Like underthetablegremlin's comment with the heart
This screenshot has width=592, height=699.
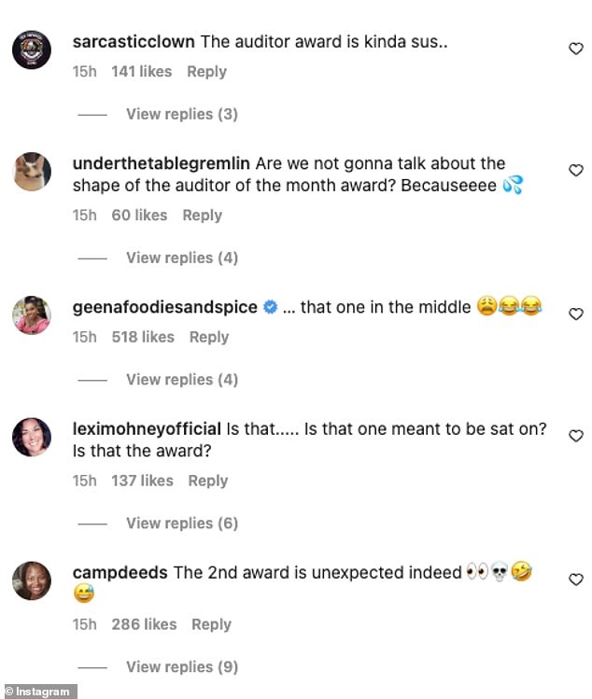click(576, 170)
